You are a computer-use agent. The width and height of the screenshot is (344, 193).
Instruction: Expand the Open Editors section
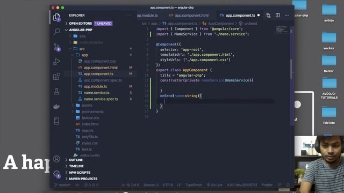[x=80, y=24]
